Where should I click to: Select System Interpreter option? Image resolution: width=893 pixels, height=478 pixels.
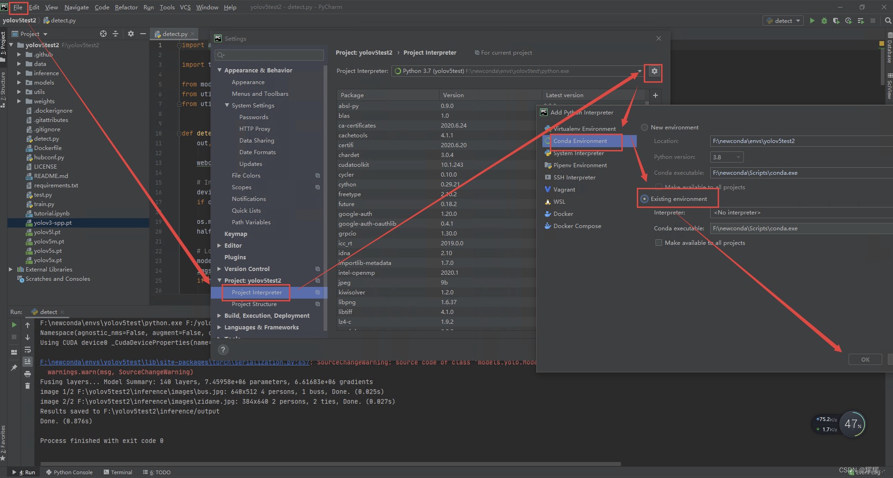point(579,153)
